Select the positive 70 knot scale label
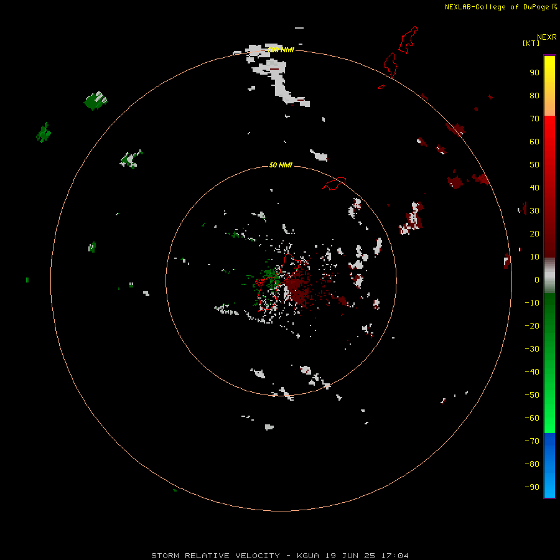Viewport: 560px width, 560px height. (534, 119)
